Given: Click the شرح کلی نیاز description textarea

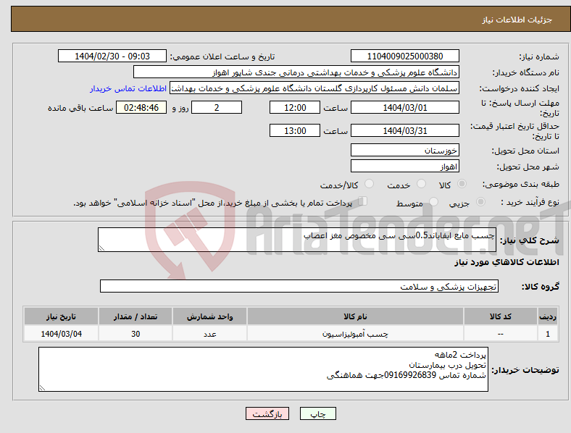Looking at the screenshot, I should [297, 240].
